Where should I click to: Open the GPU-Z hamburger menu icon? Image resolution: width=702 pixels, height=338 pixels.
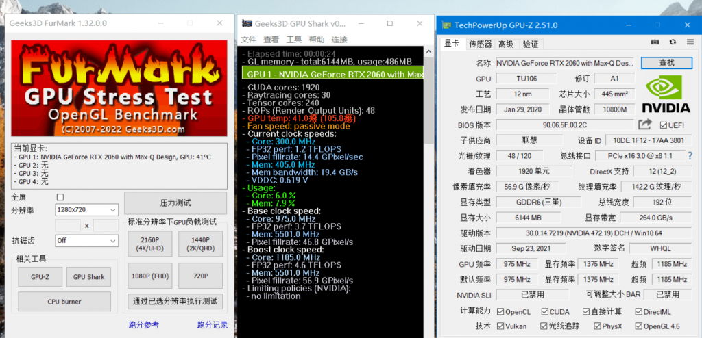coord(690,42)
